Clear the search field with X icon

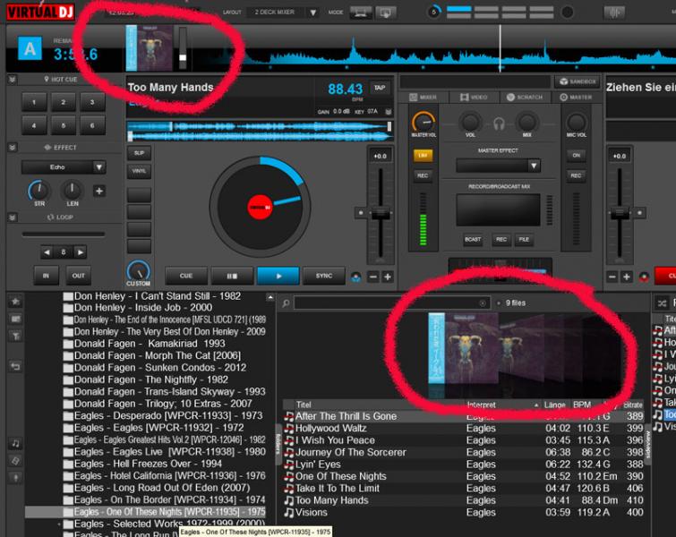tap(483, 303)
